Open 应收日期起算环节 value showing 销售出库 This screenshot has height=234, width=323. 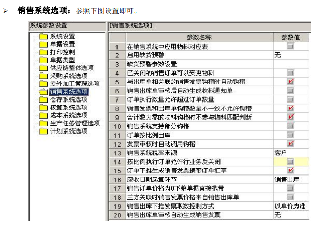tap(291, 179)
